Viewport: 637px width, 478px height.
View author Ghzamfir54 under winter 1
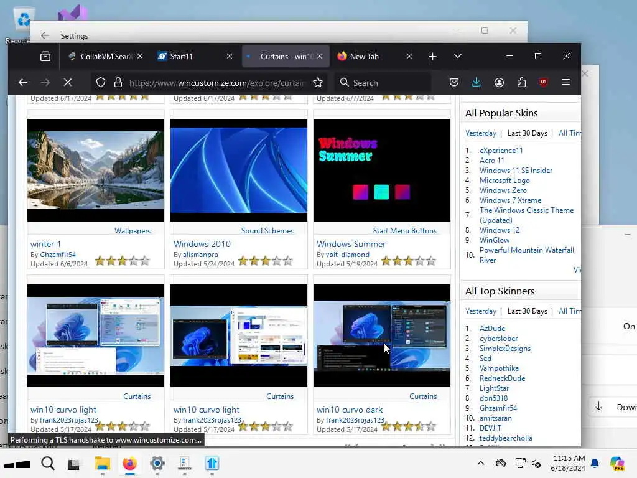pos(58,255)
